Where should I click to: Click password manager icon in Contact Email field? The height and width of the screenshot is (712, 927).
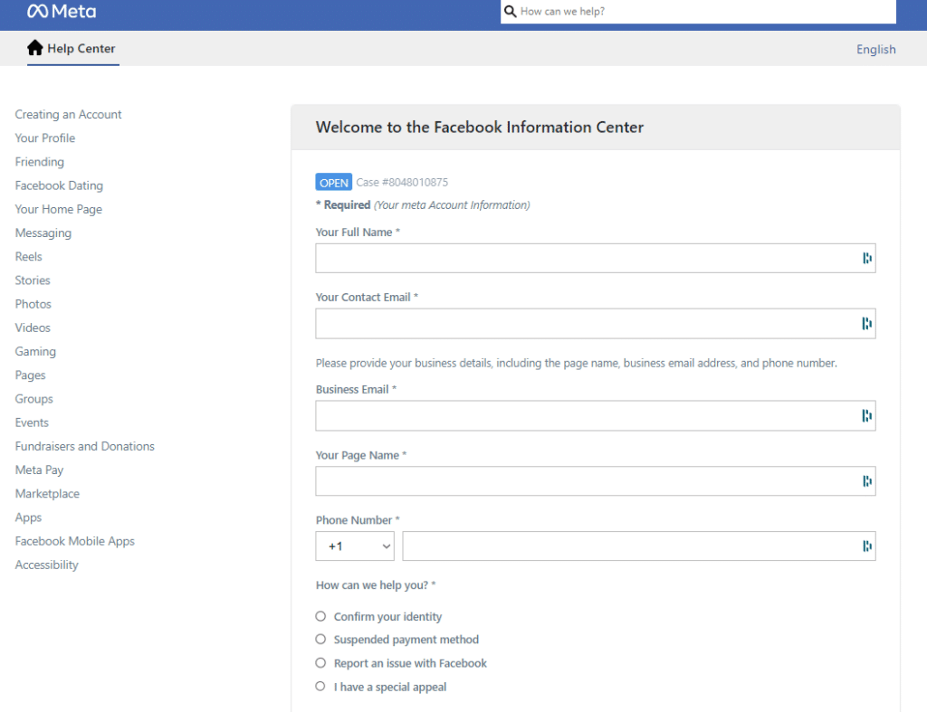(866, 324)
